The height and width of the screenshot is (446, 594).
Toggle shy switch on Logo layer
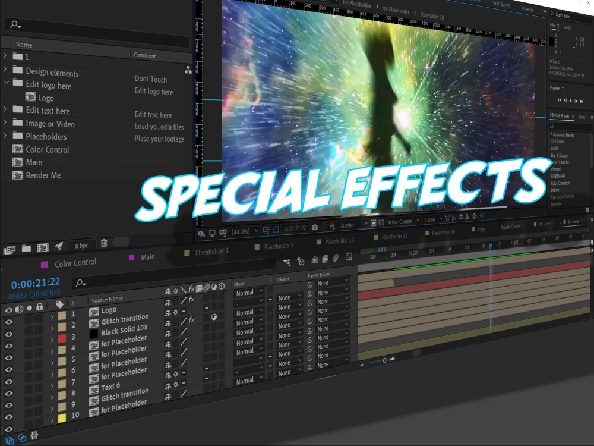click(168, 303)
